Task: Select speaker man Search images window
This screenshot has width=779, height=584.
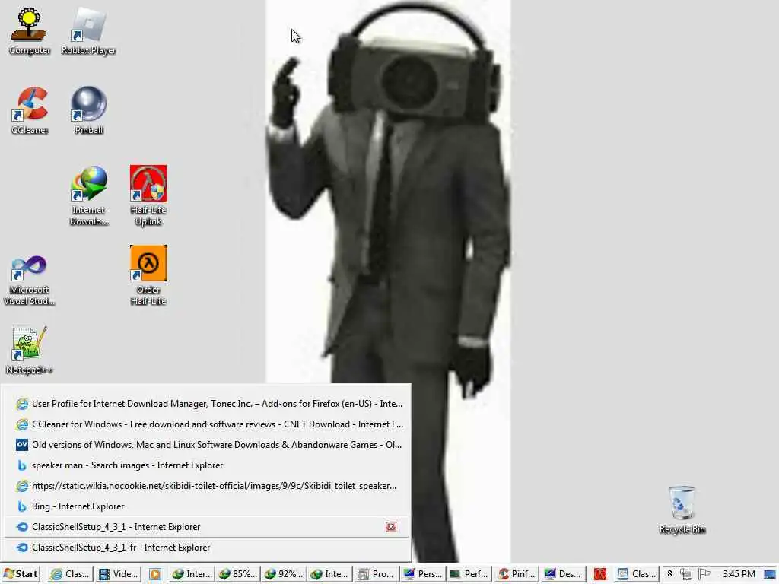Action: [207, 465]
